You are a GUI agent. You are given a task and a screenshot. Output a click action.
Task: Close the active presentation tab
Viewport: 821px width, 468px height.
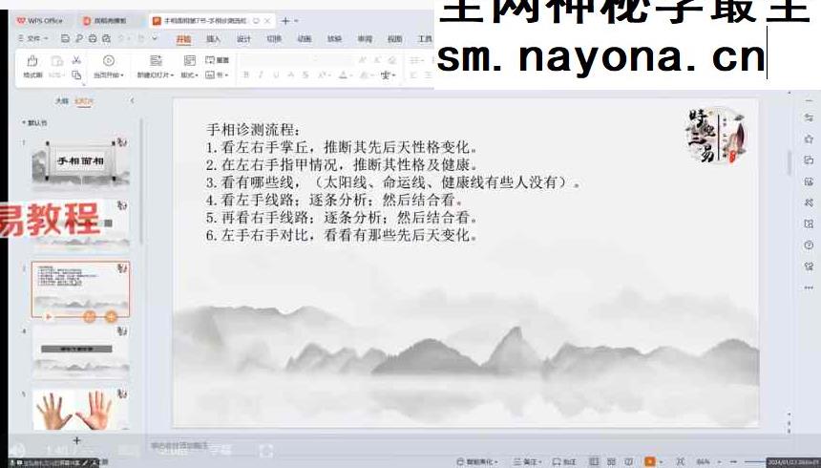coord(267,21)
